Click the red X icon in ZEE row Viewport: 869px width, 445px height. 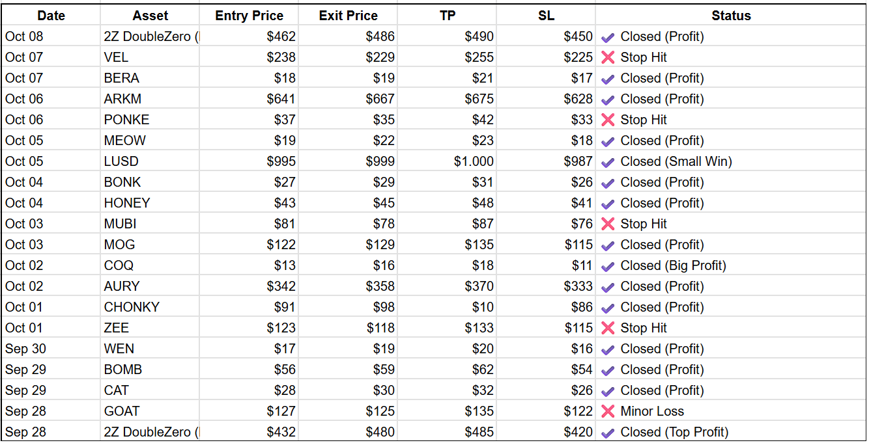[x=608, y=328]
